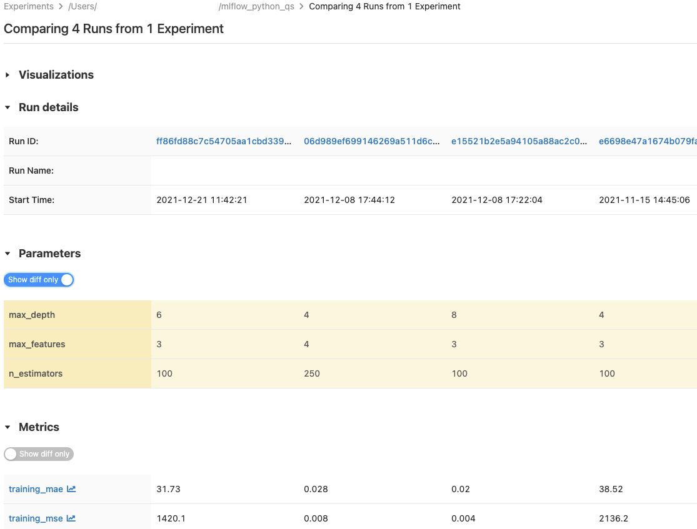
Task: Enable 'Show diff only' for Metrics
Action: (x=39, y=454)
